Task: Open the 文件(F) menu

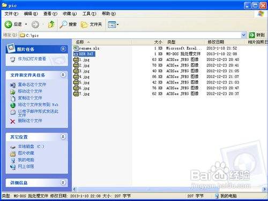Action: [x=11, y=13]
